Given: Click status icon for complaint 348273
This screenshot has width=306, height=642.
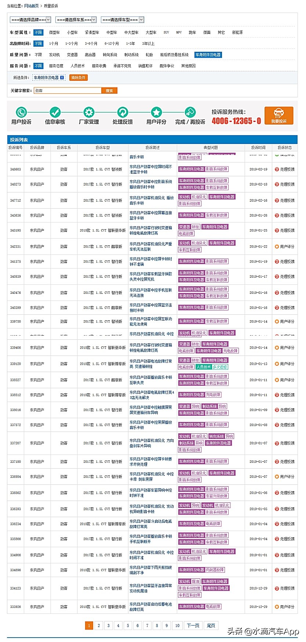Looking at the screenshot, I should coord(277,184).
